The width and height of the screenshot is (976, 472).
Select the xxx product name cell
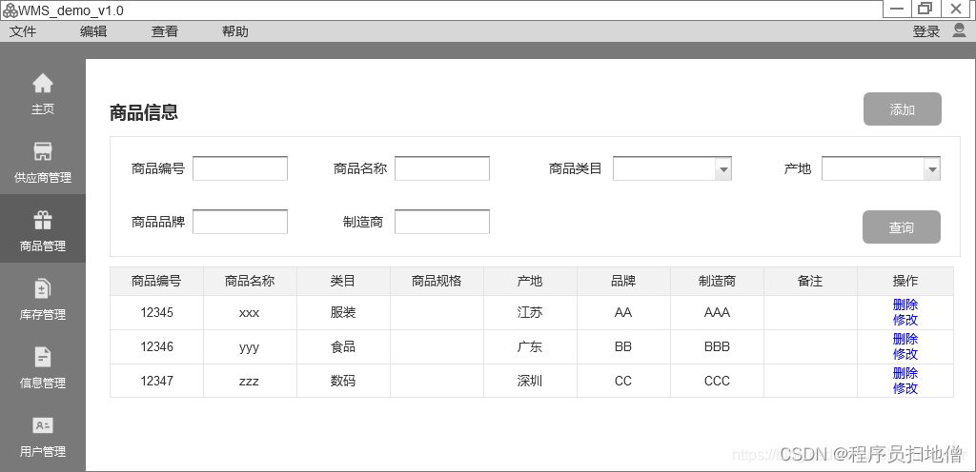[x=251, y=312]
